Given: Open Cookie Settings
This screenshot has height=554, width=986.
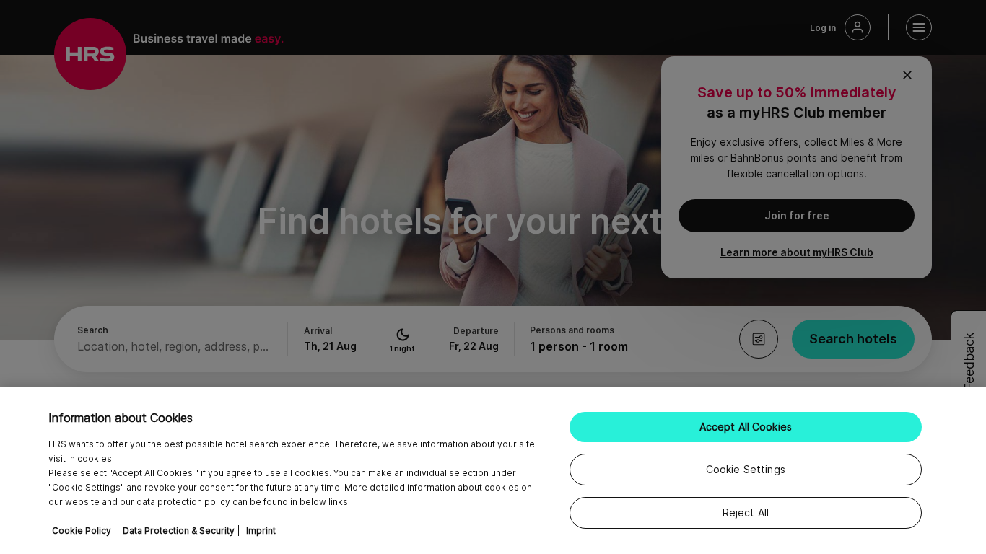Looking at the screenshot, I should (x=746, y=470).
